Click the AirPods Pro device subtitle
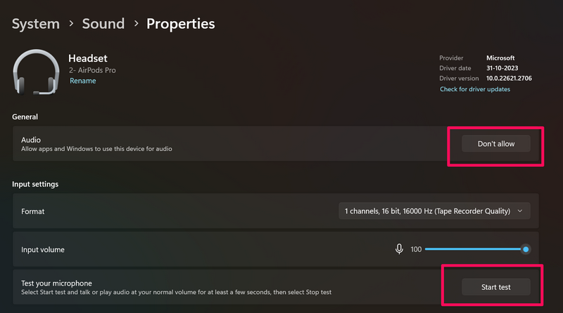This screenshot has height=313, width=563. coord(92,70)
